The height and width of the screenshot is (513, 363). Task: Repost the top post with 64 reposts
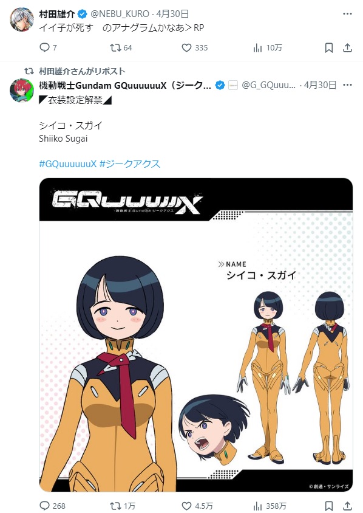(121, 48)
